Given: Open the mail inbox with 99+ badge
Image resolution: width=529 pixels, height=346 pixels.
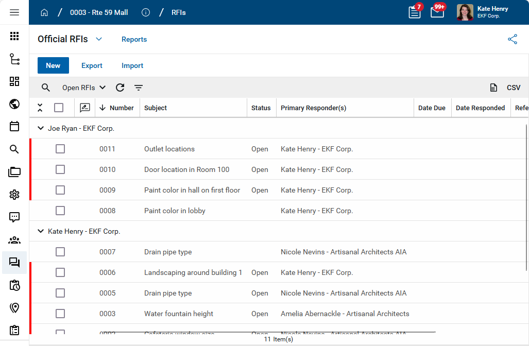Looking at the screenshot, I should pyautogui.click(x=437, y=12).
